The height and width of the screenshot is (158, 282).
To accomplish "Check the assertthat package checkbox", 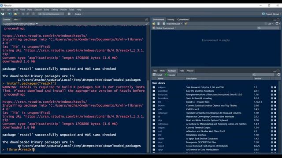I will (154, 91).
